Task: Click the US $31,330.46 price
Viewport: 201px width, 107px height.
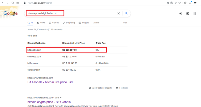Action: (69, 57)
